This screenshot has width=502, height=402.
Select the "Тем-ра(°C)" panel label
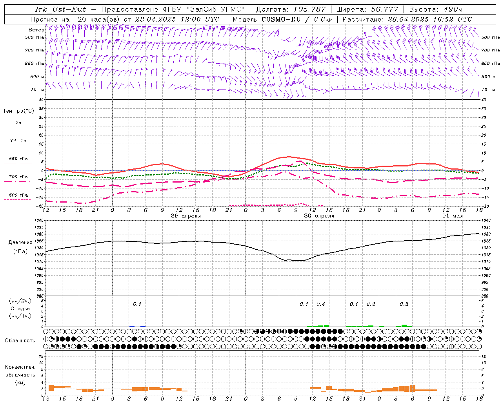(18, 111)
